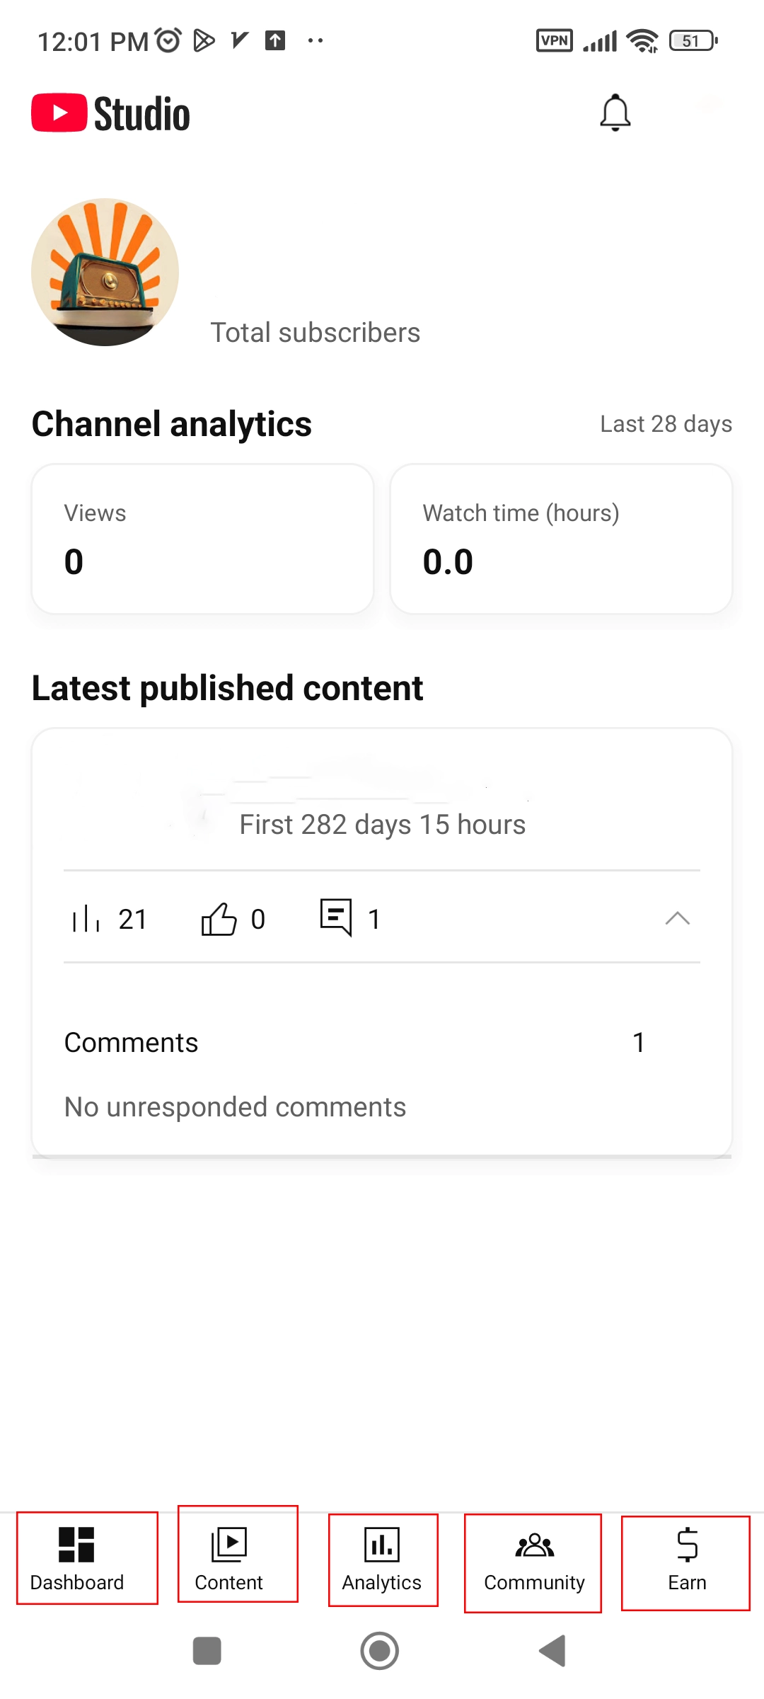Tap the notifications bell icon
Viewport: 764px width, 1699px height.
(615, 113)
